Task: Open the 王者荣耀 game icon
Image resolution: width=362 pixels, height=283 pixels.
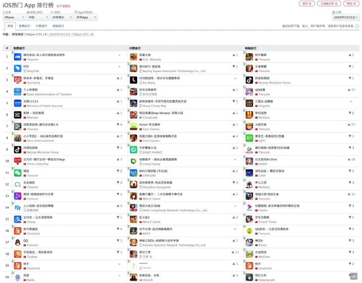Action: click(249, 69)
